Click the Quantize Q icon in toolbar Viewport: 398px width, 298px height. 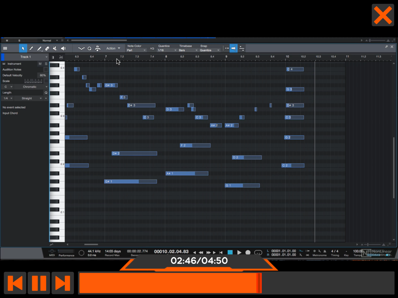click(x=89, y=48)
